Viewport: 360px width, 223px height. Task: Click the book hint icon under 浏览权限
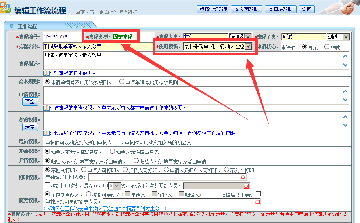[x=47, y=133]
